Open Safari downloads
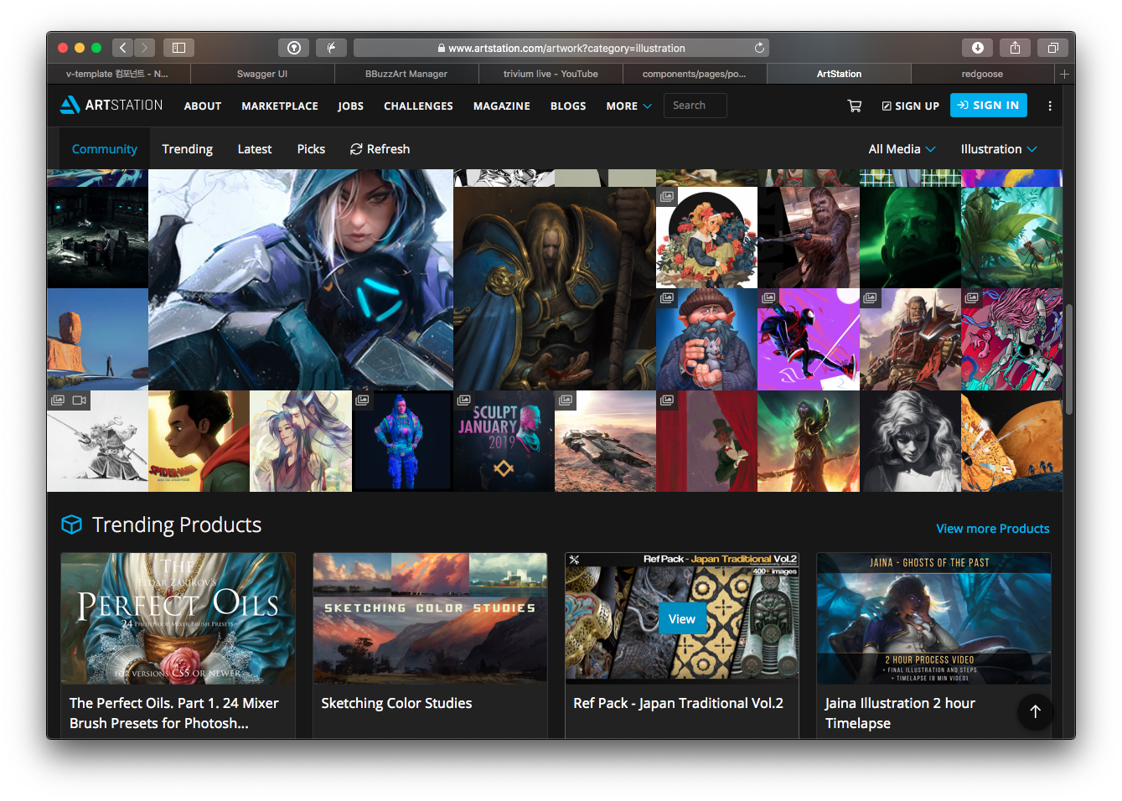 [x=977, y=48]
